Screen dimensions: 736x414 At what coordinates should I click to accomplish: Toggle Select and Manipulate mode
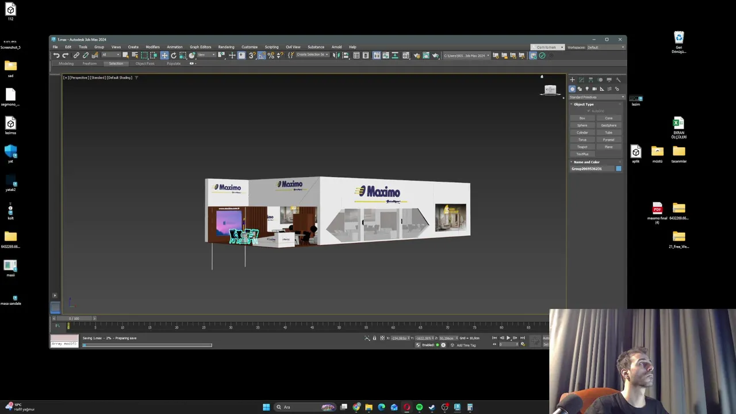pyautogui.click(x=232, y=55)
